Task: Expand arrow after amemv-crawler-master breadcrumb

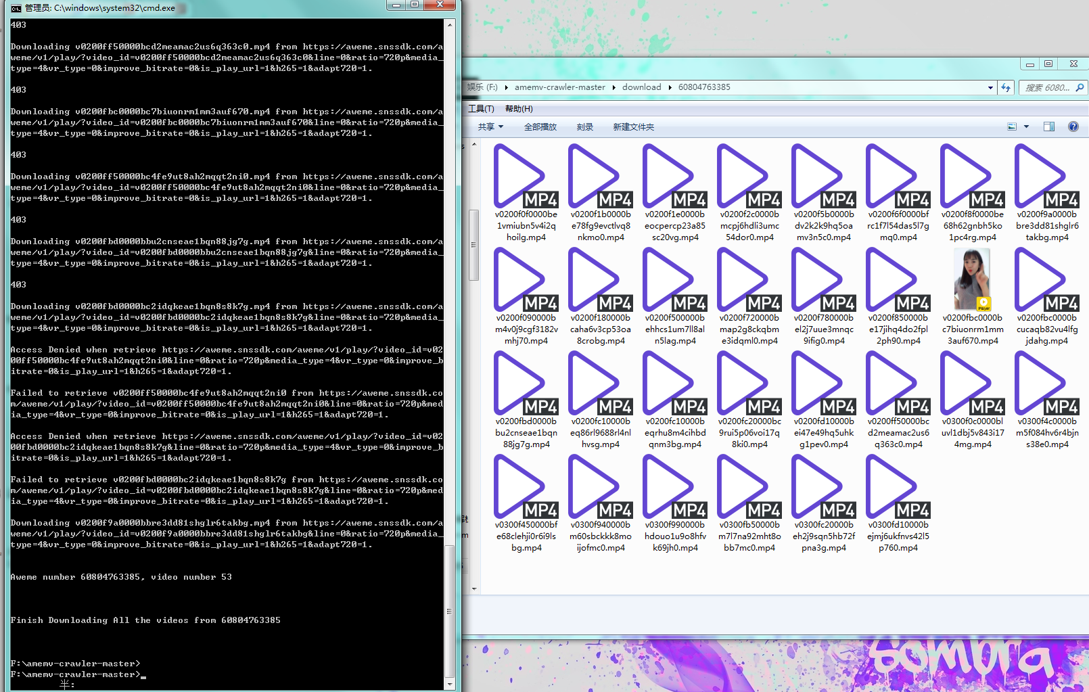Action: pyautogui.click(x=614, y=87)
